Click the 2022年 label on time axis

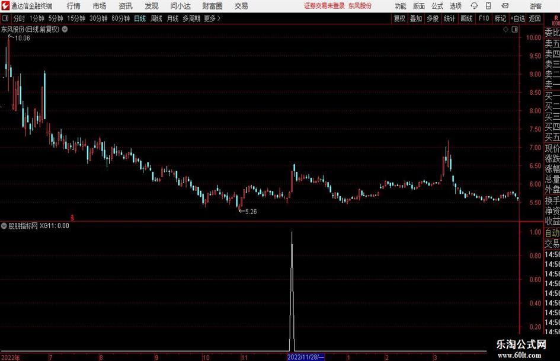point(10,357)
